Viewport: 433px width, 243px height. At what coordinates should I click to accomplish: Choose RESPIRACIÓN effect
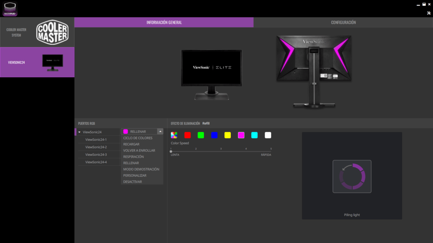(x=133, y=157)
